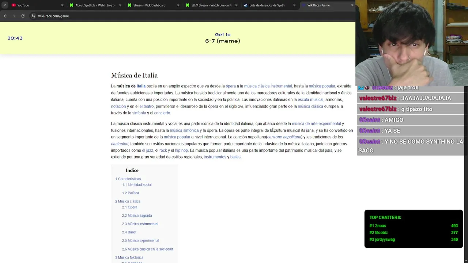Click the canzone napolitana link
The width and height of the screenshot is (468, 263).
point(284,137)
